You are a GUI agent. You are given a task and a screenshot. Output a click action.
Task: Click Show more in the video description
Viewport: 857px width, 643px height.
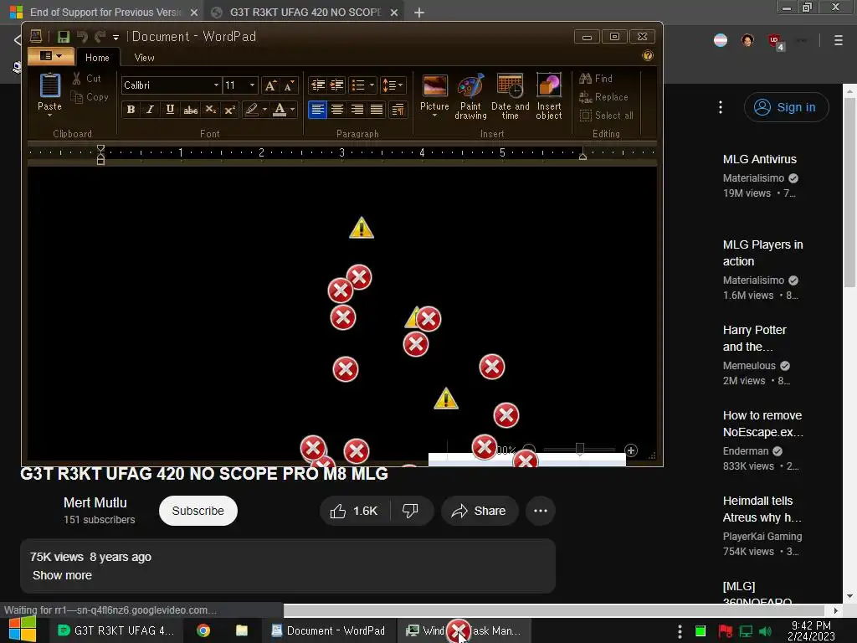click(62, 575)
